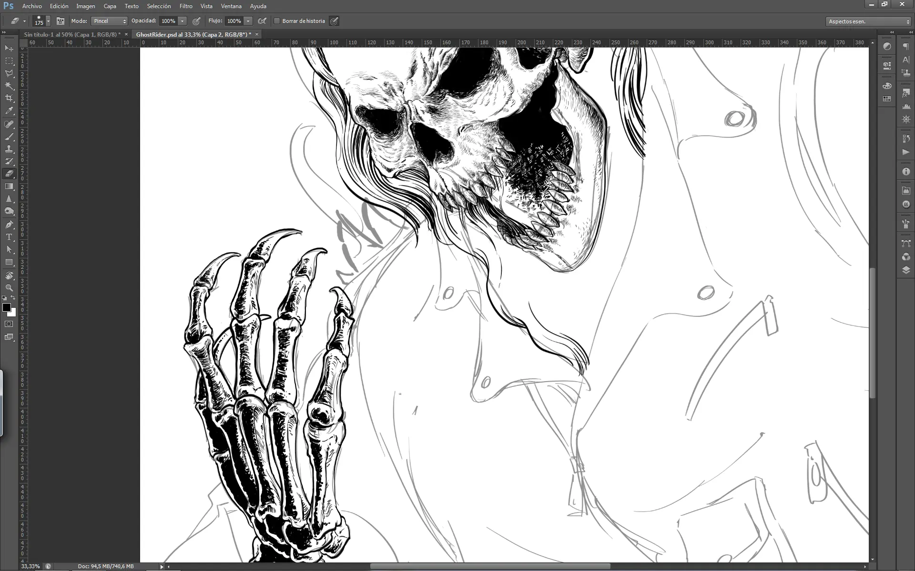Toggle the Brush panel
915x571 pixels.
[x=61, y=21]
